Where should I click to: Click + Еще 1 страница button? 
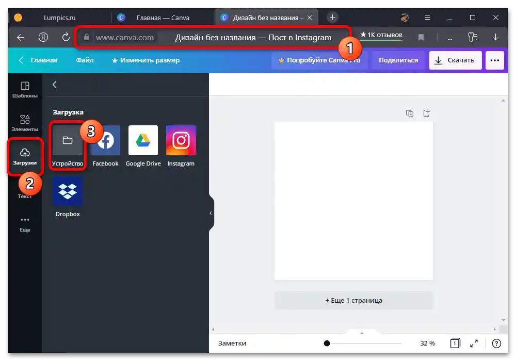point(354,300)
